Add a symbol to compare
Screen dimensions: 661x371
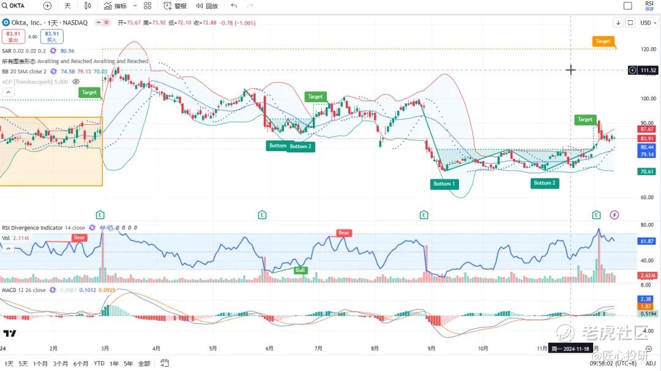click(x=47, y=6)
